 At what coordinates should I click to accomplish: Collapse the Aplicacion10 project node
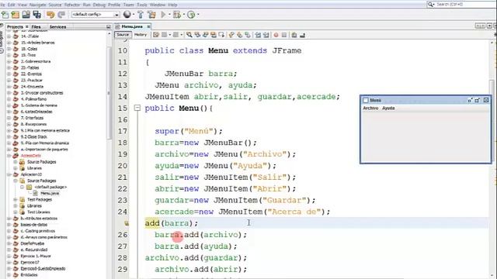point(9,174)
